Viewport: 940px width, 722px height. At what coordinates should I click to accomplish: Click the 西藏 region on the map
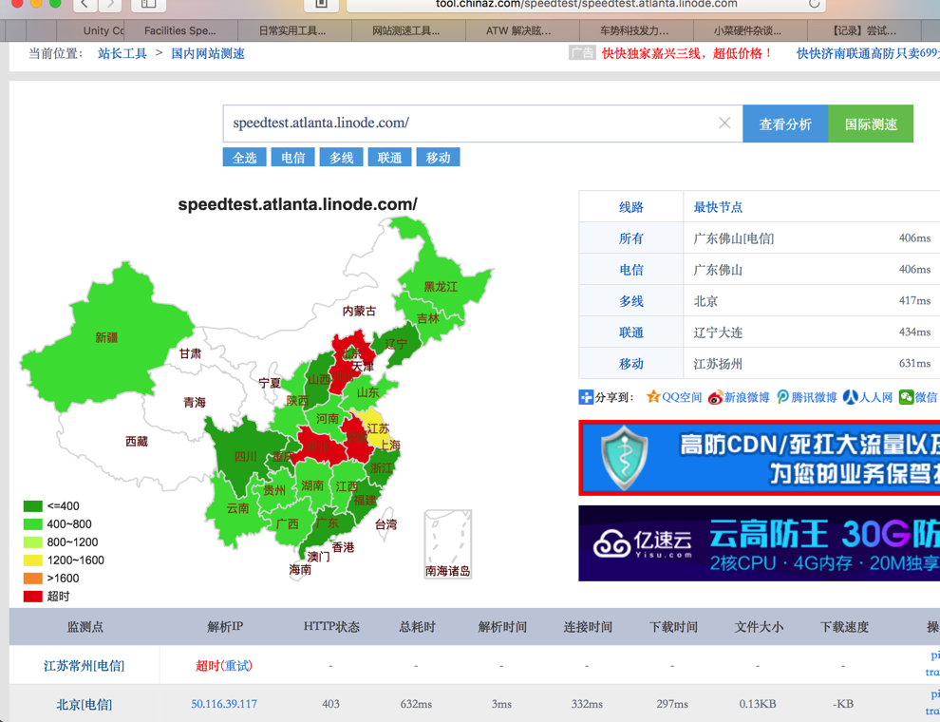tap(136, 442)
